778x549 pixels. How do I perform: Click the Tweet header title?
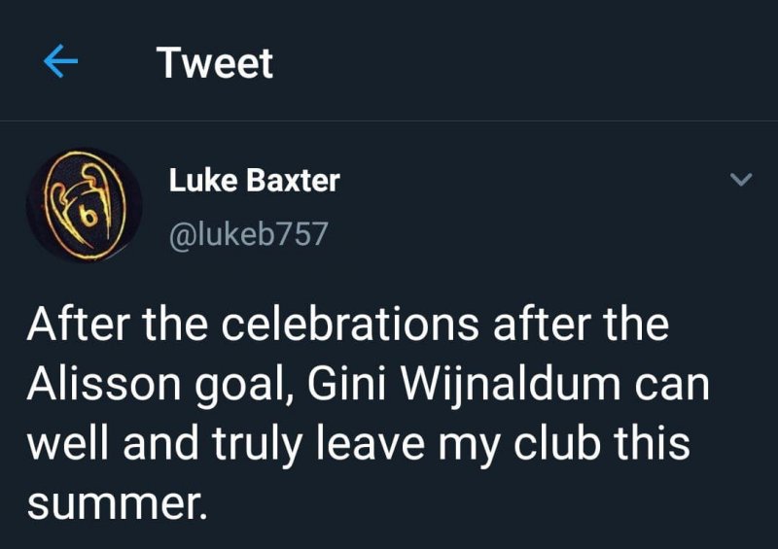click(x=215, y=63)
